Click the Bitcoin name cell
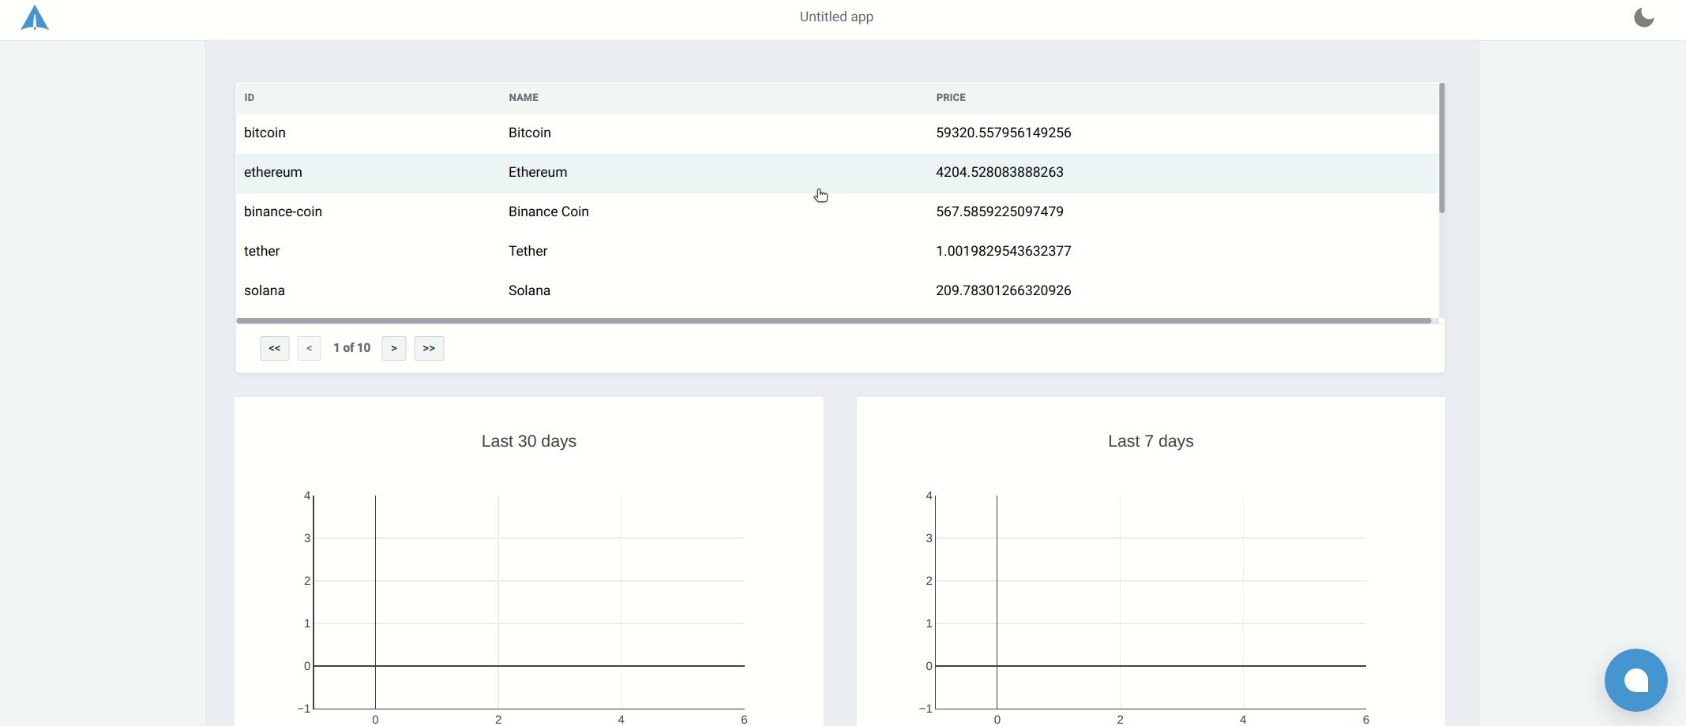The height and width of the screenshot is (726, 1686). pyautogui.click(x=530, y=133)
